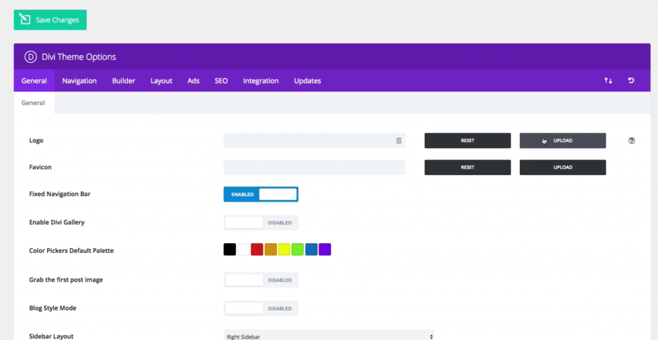
Task: Switch to the Layout tab
Action: pyautogui.click(x=161, y=81)
